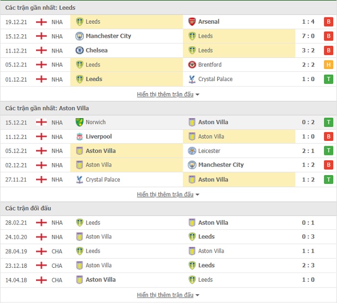337x303 pixels.
Task: Click the Manchester City crest in Leeds section
Action: click(x=79, y=36)
